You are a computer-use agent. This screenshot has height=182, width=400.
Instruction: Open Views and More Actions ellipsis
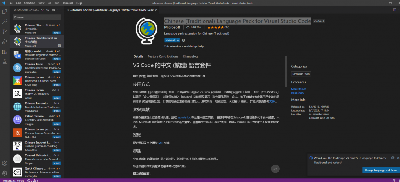(x=59, y=10)
